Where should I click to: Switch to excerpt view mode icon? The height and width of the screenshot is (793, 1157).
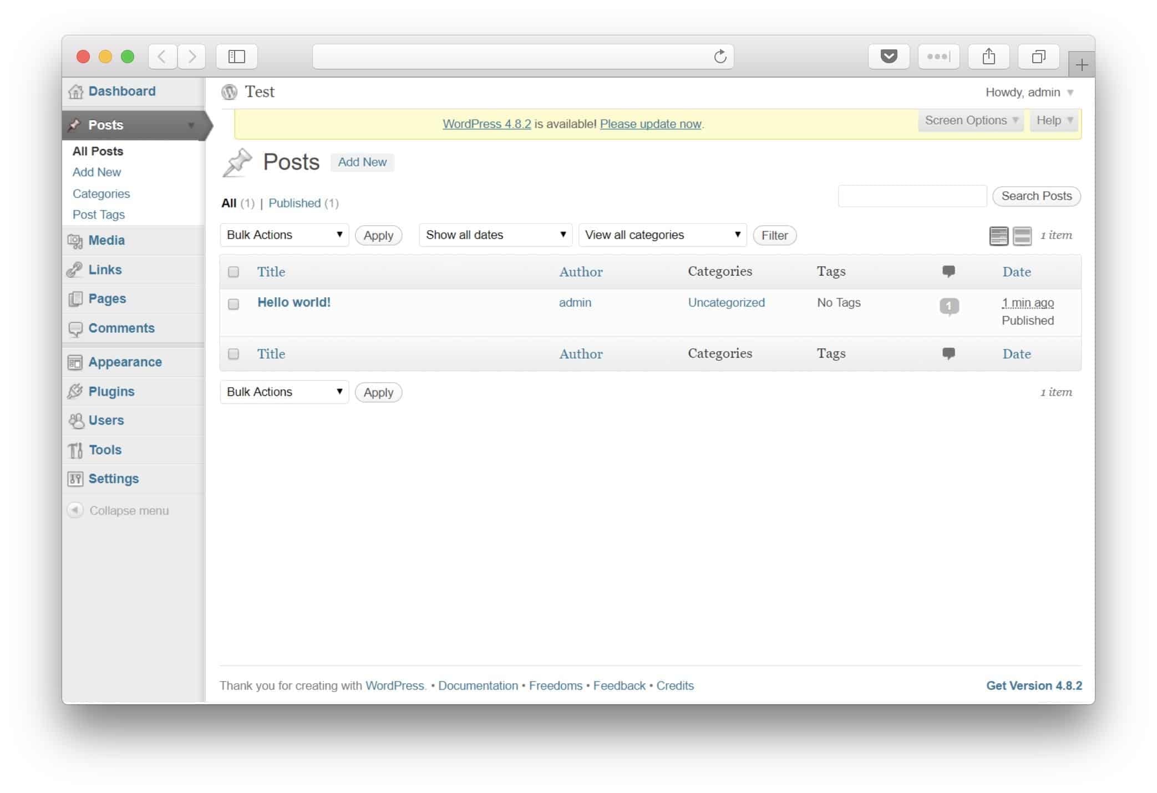(x=1022, y=236)
